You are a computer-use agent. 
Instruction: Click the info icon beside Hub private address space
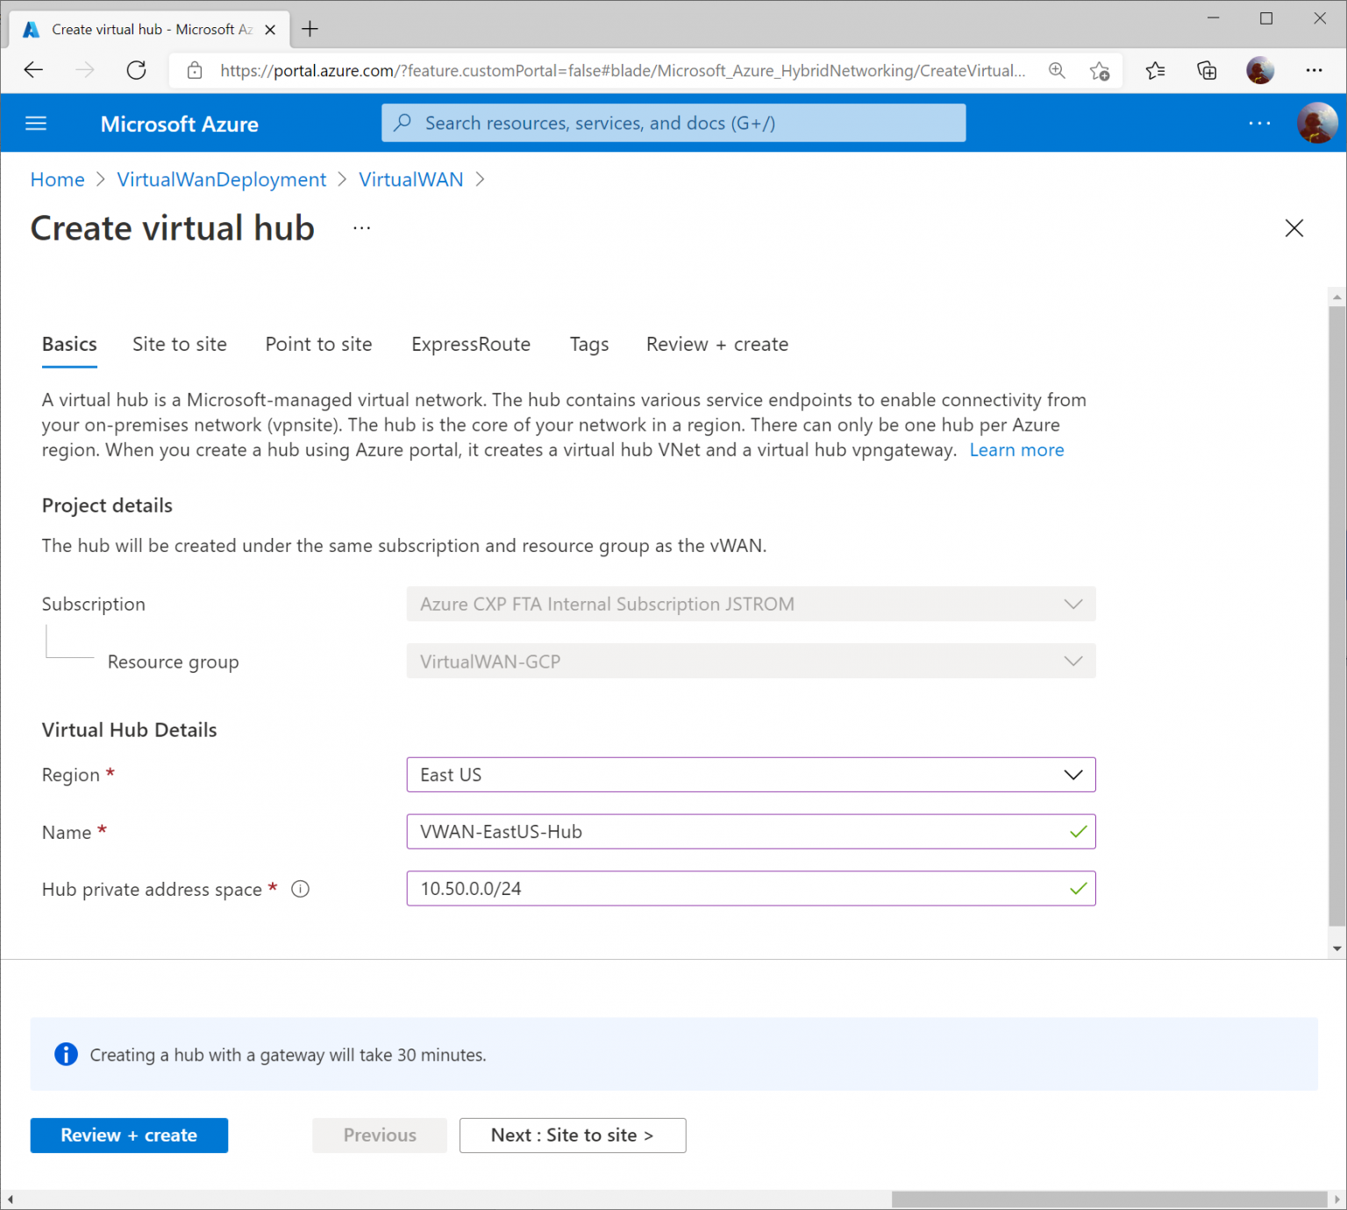pos(300,889)
